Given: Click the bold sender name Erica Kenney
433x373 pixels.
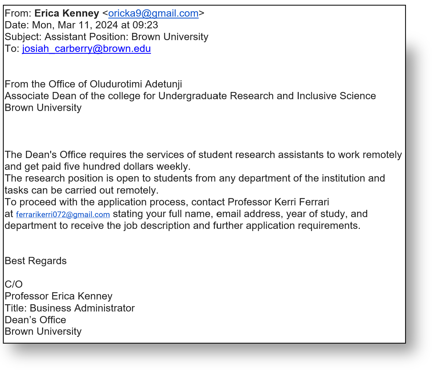Looking at the screenshot, I should point(67,13).
